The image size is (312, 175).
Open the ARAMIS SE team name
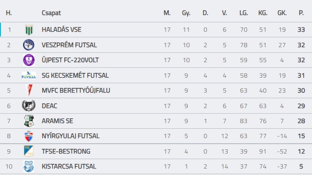(57, 121)
